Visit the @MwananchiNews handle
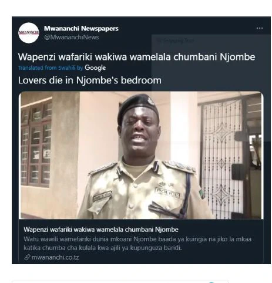Viewport: 272px width, 283px height. [x=72, y=37]
